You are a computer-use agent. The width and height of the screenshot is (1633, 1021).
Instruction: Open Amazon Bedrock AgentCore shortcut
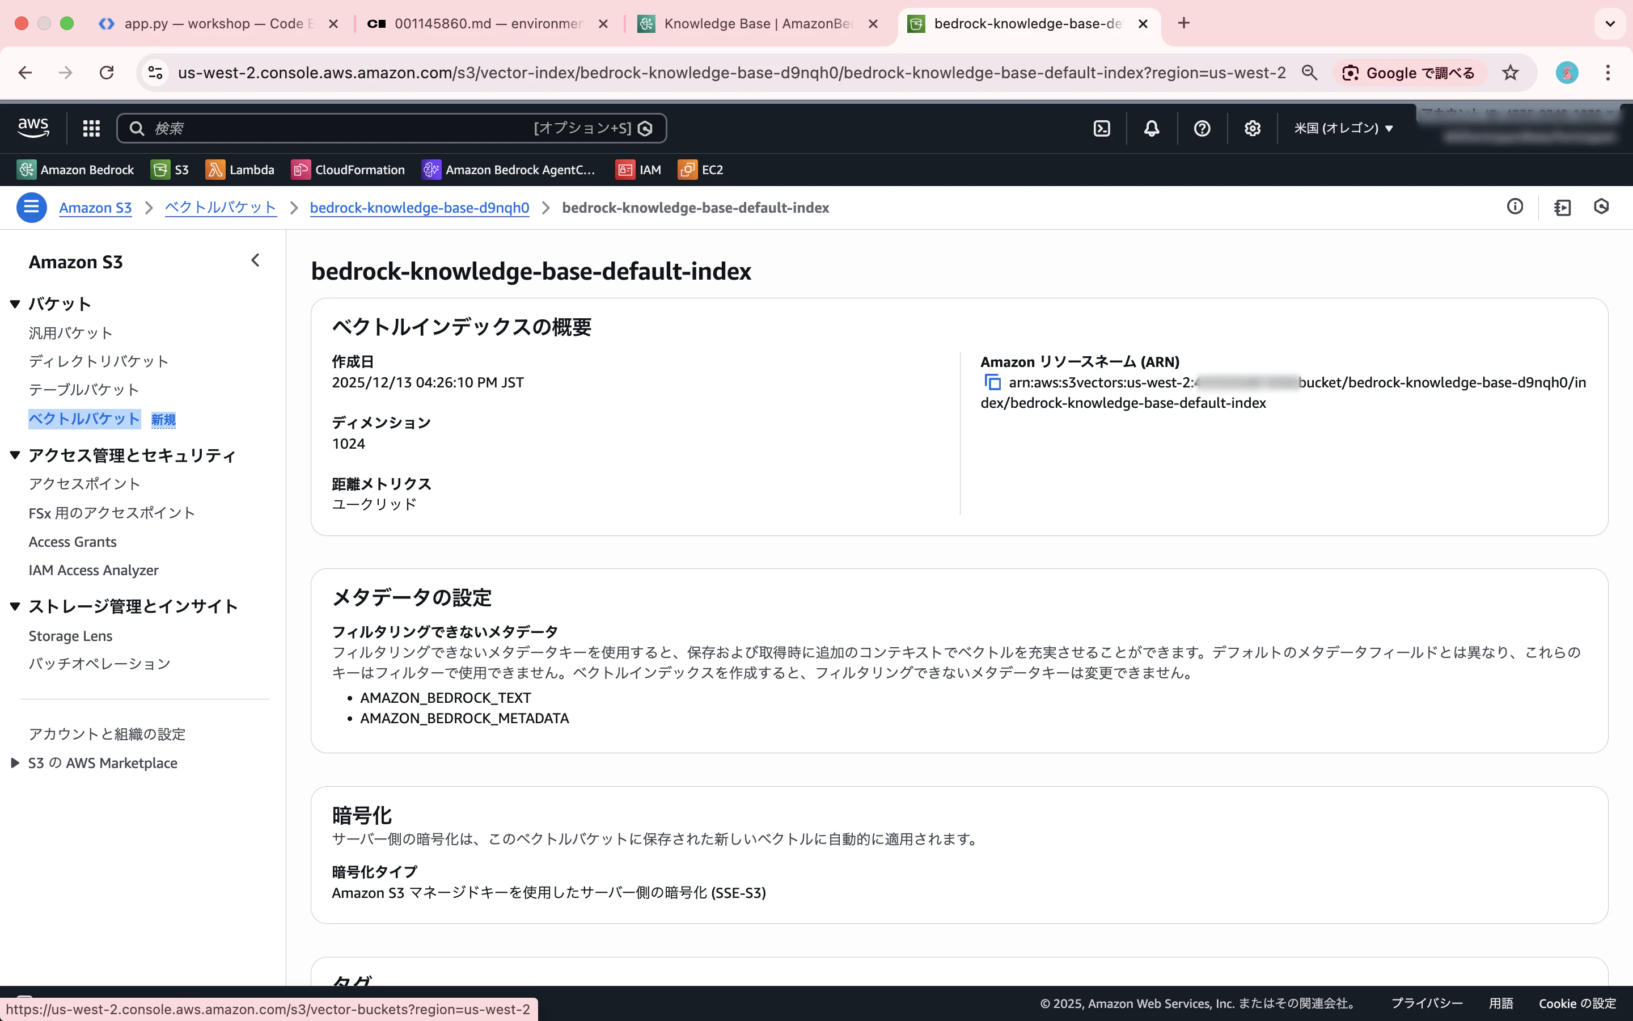509,170
